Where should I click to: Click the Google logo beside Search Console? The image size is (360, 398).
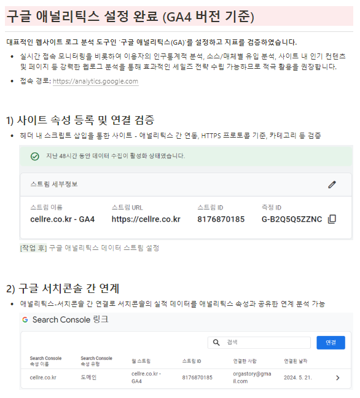25,319
